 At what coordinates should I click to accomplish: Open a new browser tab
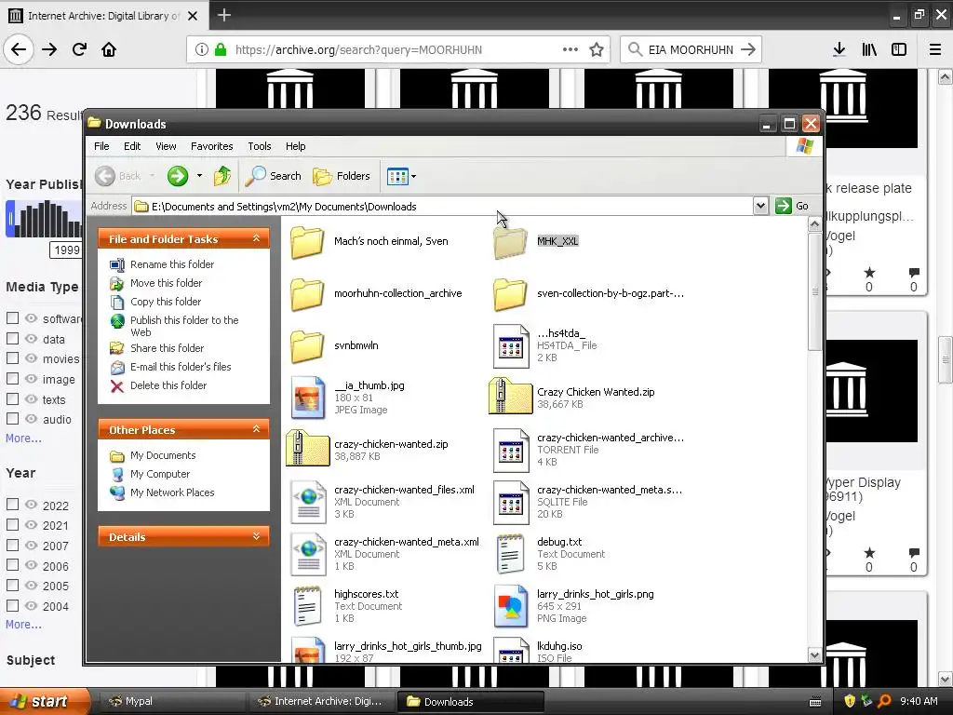click(223, 15)
